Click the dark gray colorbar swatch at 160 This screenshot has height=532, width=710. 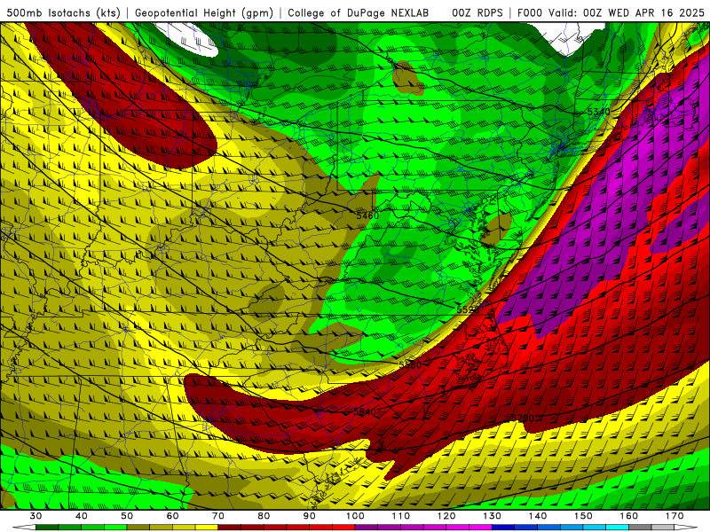pyautogui.click(x=640, y=528)
